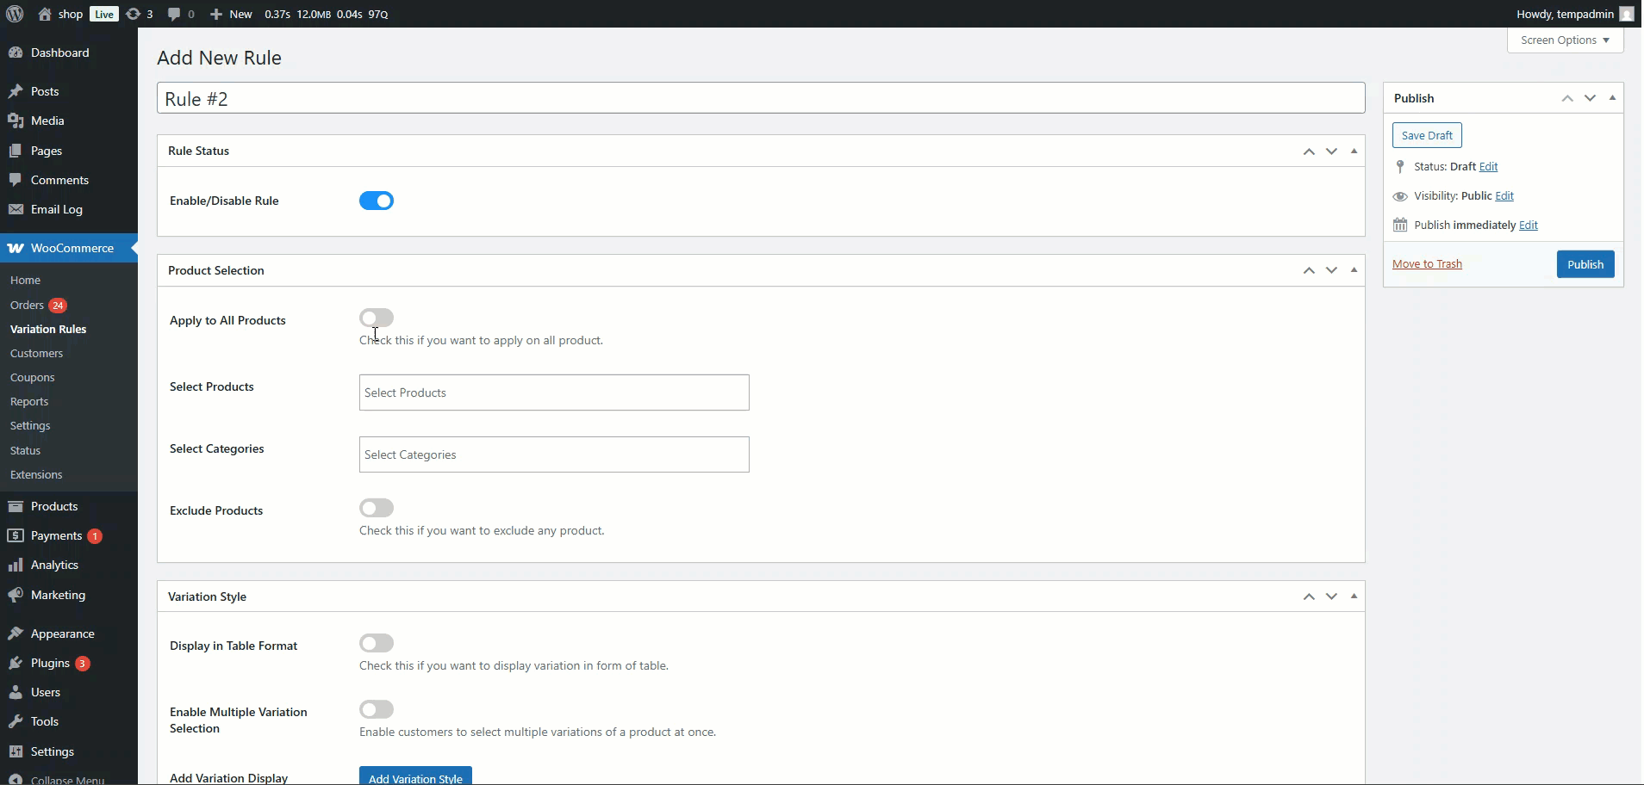
Task: Open the Screen Options dropdown
Action: (1565, 40)
